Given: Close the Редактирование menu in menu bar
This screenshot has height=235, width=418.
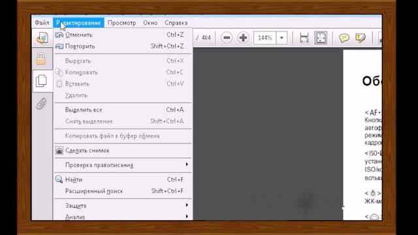Looking at the screenshot, I should pyautogui.click(x=78, y=23).
